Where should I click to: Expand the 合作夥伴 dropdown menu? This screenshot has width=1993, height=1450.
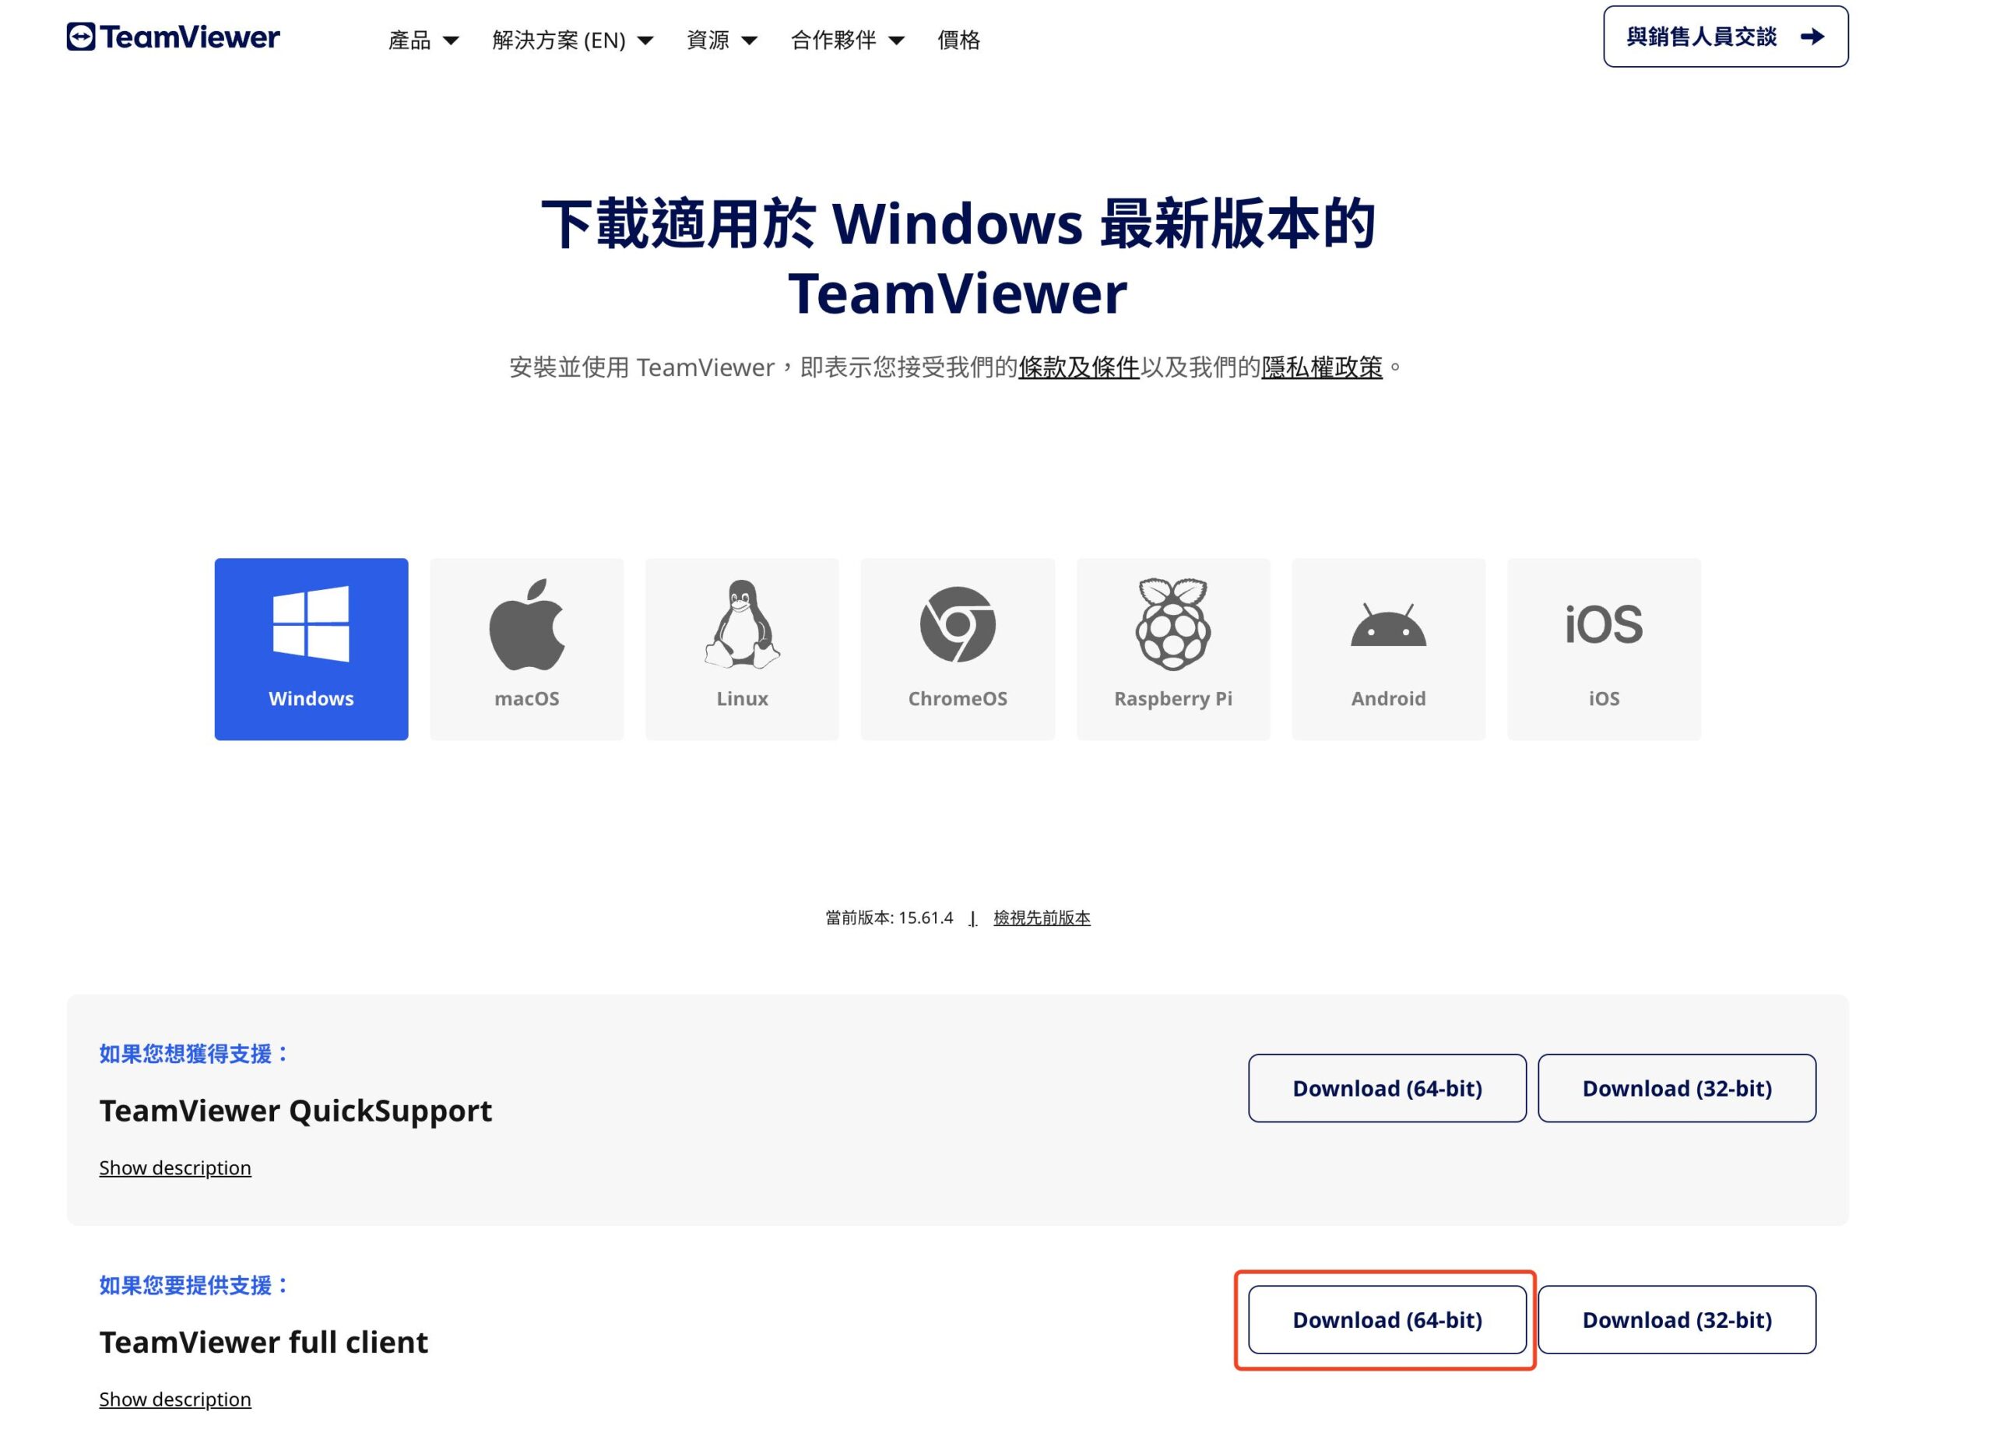pos(847,40)
